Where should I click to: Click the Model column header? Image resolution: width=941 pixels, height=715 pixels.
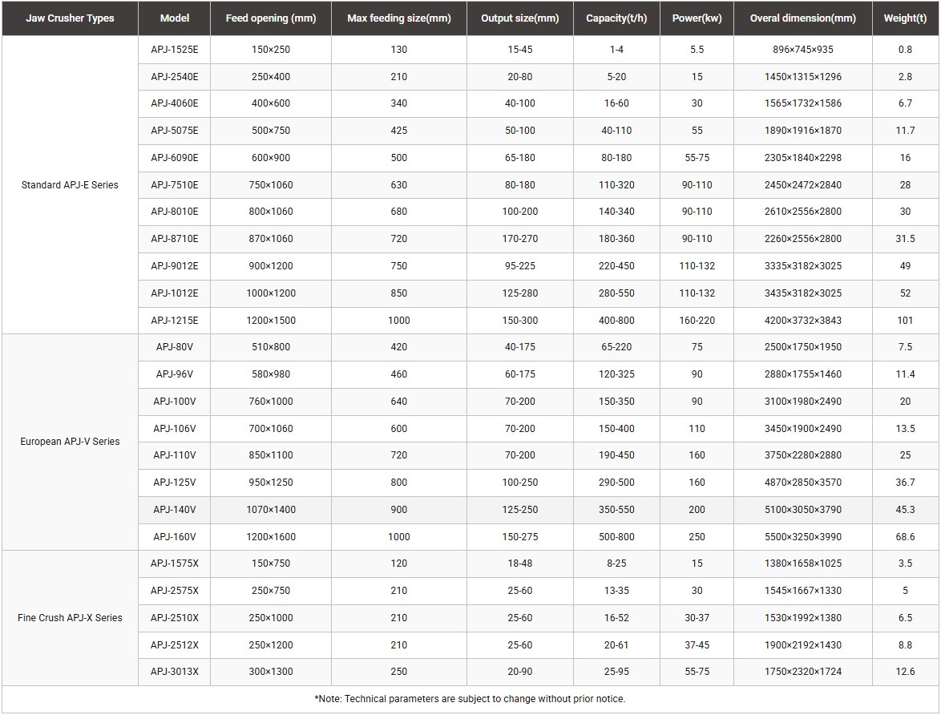pyautogui.click(x=175, y=18)
